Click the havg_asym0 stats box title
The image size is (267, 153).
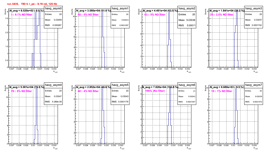pyautogui.click(x=53, y=9)
